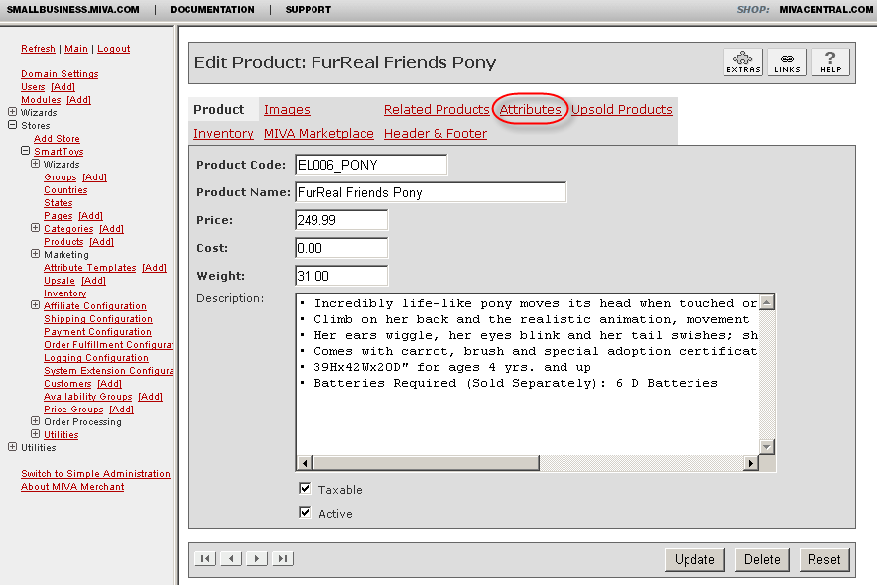Expand the Affiliate Configuration node
Image resolution: width=877 pixels, height=585 pixels.
pyautogui.click(x=36, y=305)
